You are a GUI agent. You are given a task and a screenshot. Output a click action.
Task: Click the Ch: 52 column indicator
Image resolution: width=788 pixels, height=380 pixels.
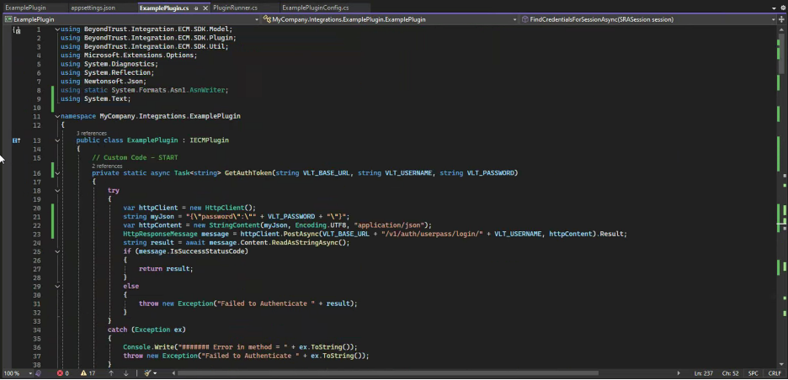[x=730, y=373]
